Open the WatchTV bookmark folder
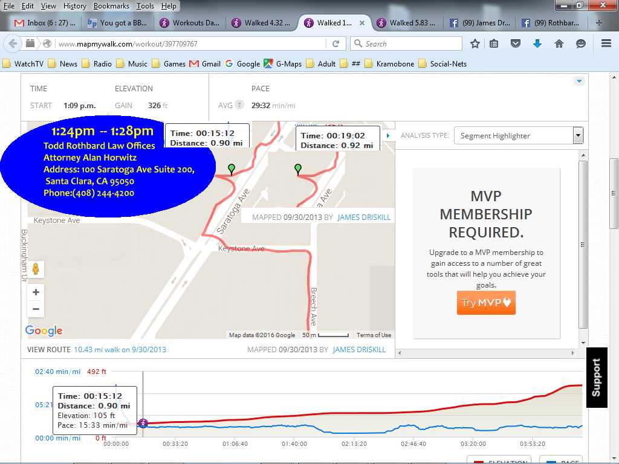 click(23, 64)
